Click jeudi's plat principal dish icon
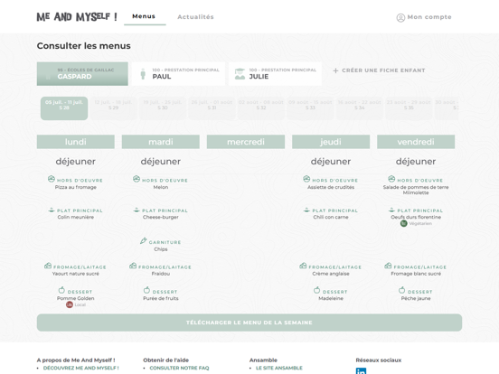Image resolution: width=499 pixels, height=374 pixels. coord(306,210)
